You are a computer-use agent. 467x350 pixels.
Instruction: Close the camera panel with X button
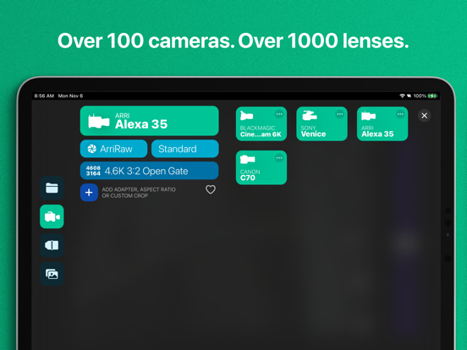click(x=425, y=116)
